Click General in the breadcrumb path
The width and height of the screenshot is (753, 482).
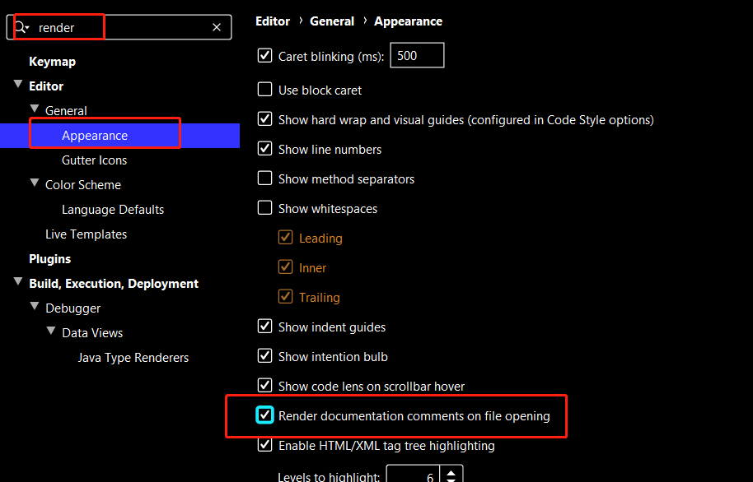(332, 21)
